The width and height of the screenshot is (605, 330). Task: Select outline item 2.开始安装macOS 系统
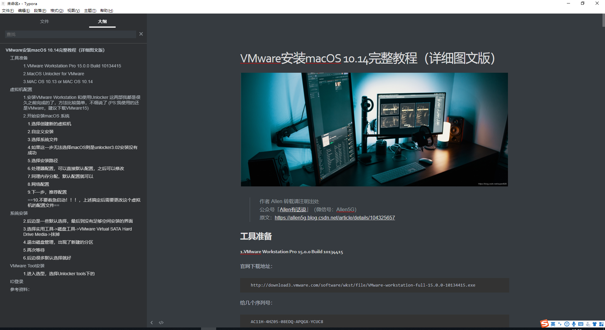point(46,116)
